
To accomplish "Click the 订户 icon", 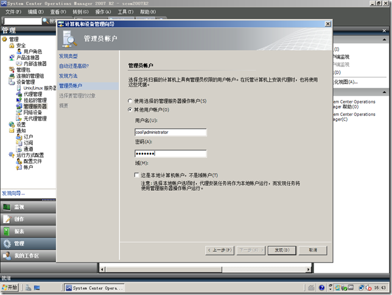I will pyautogui.click(x=19, y=137).
